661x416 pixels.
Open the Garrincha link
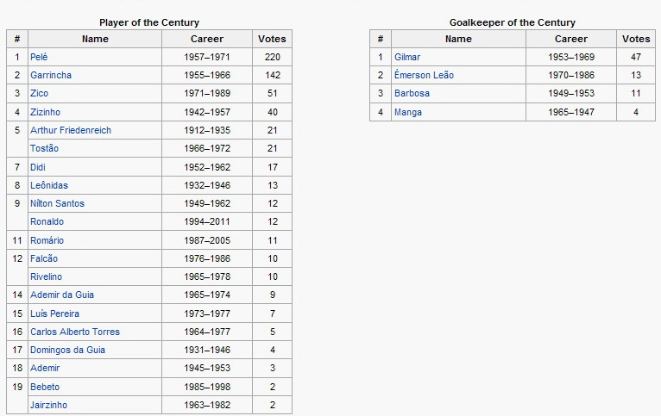click(x=51, y=75)
